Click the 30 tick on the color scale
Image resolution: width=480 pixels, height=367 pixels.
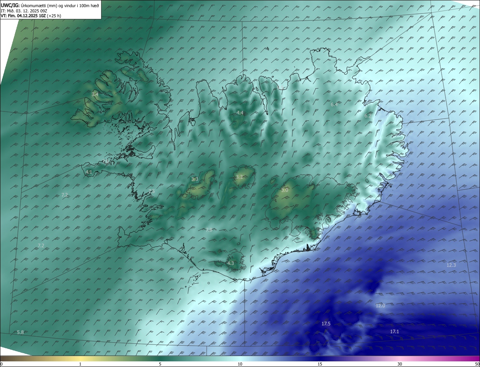[x=400, y=364]
